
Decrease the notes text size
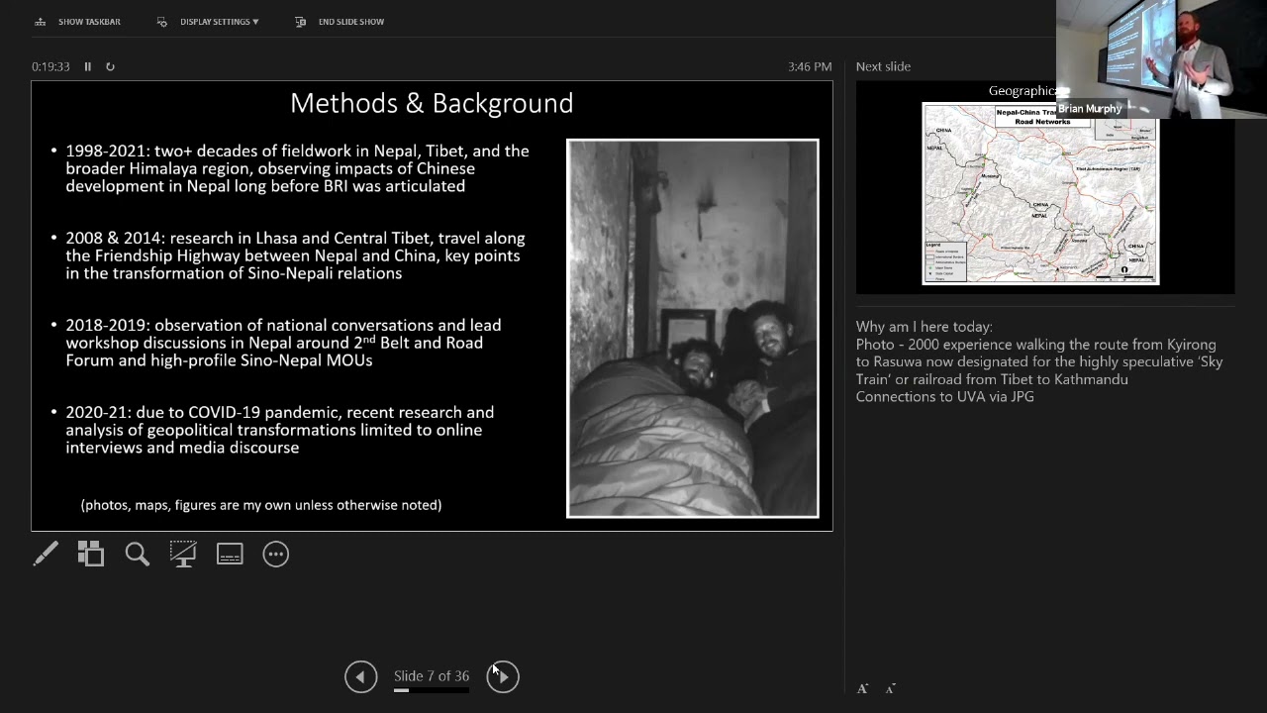[890, 688]
